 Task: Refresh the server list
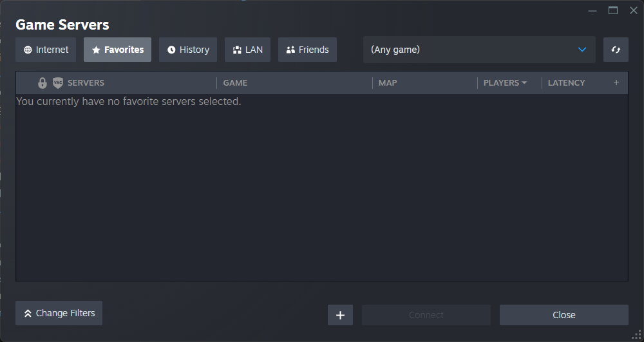pos(616,50)
